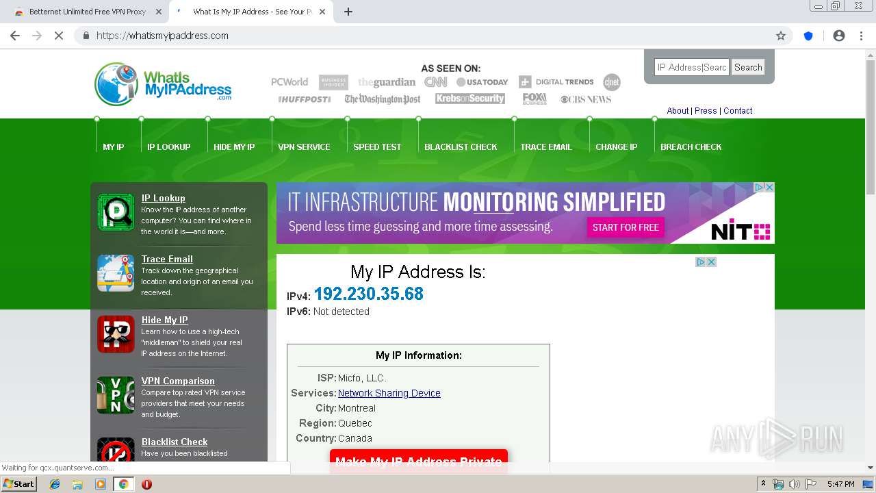Image resolution: width=876 pixels, height=493 pixels.
Task: Click the IPv4 address 192.230.35.68
Action: (x=368, y=294)
